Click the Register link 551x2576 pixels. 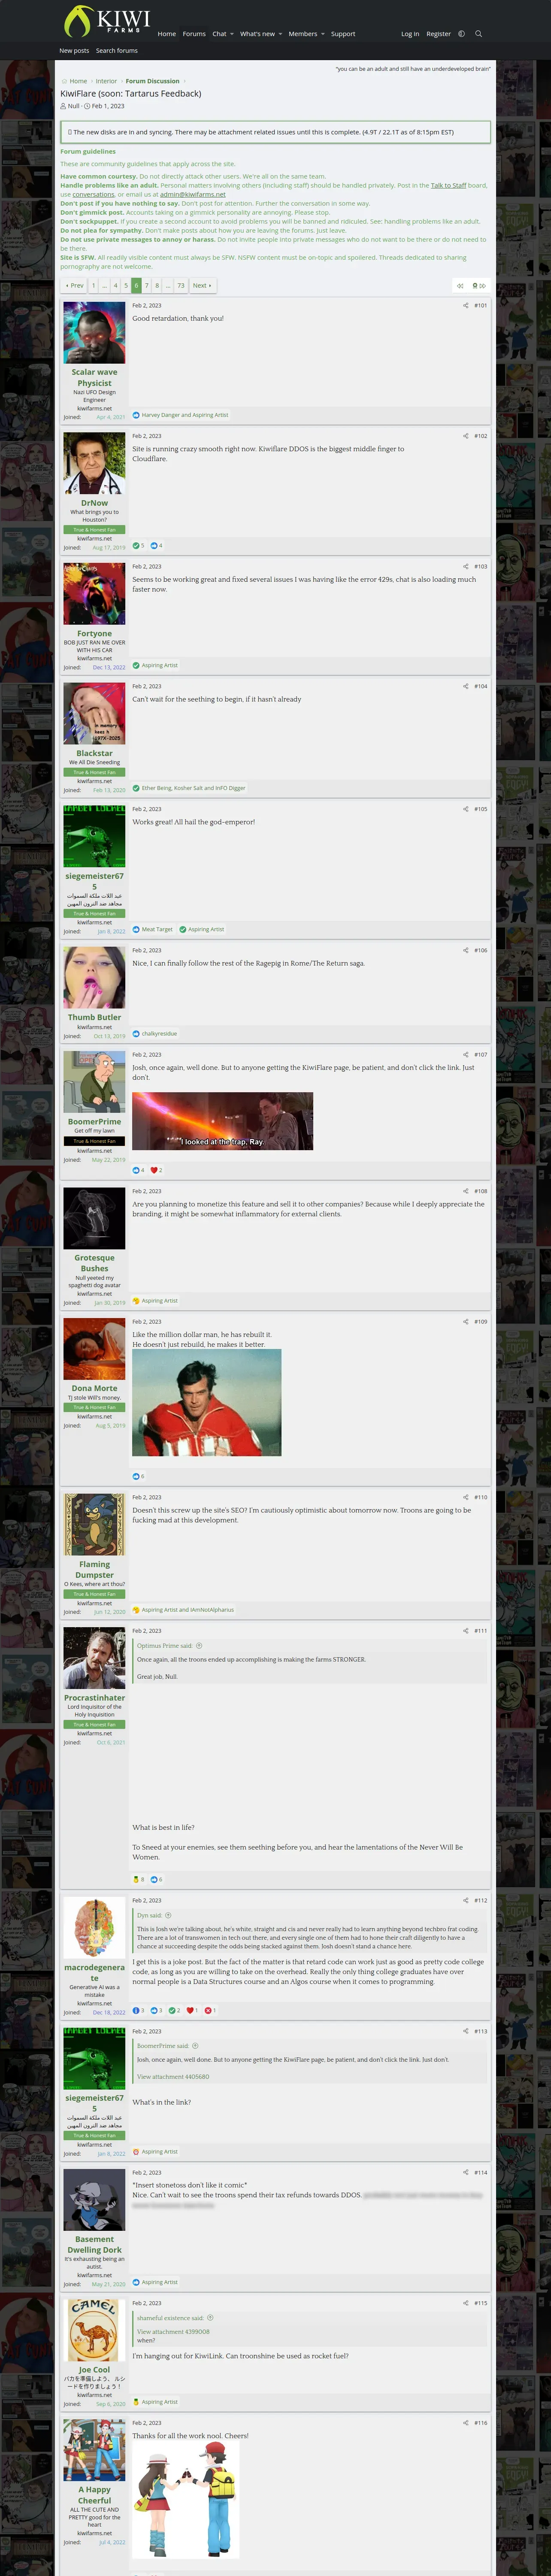438,34
